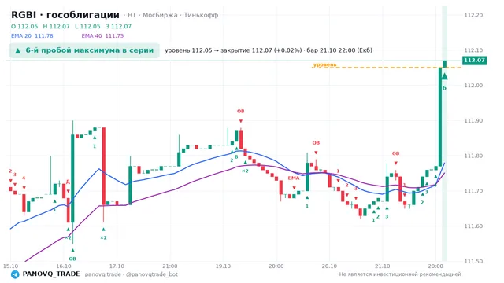Open the "@panovqtrade_bot" Telegram bot link
The height and width of the screenshot is (283, 504).
(x=152, y=274)
